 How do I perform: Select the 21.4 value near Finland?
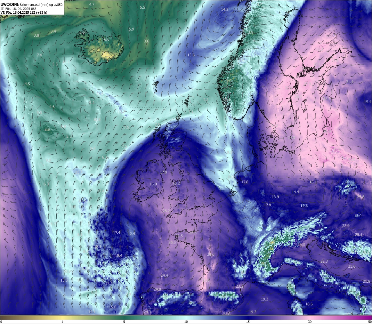click(350, 82)
